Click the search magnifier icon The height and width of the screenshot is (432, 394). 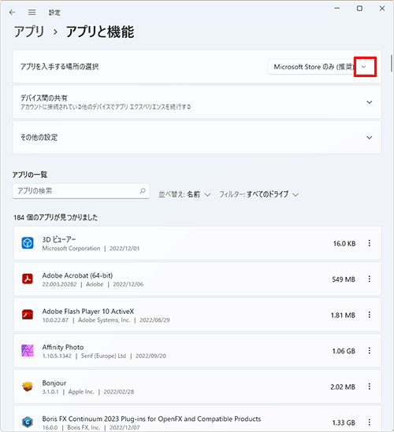pos(143,190)
